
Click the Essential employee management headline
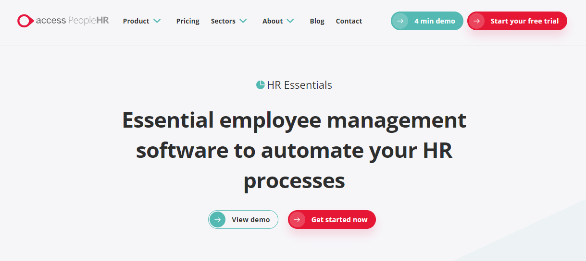click(x=294, y=150)
